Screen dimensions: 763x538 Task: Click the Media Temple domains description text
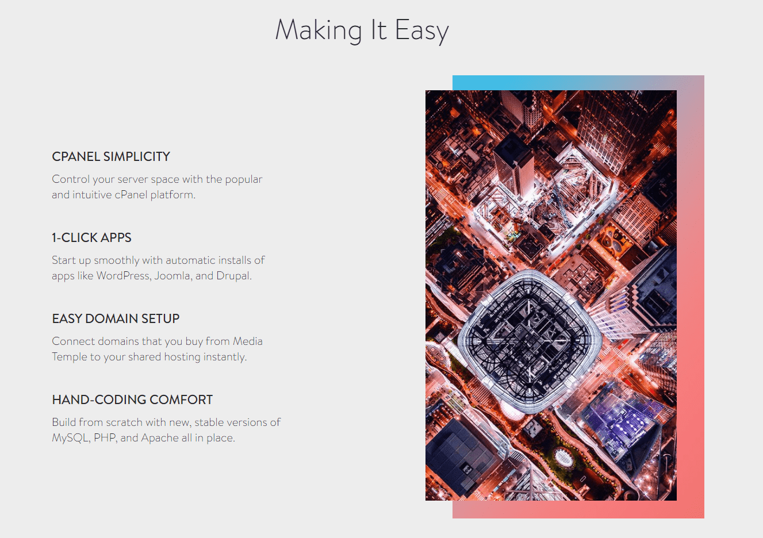click(x=157, y=349)
